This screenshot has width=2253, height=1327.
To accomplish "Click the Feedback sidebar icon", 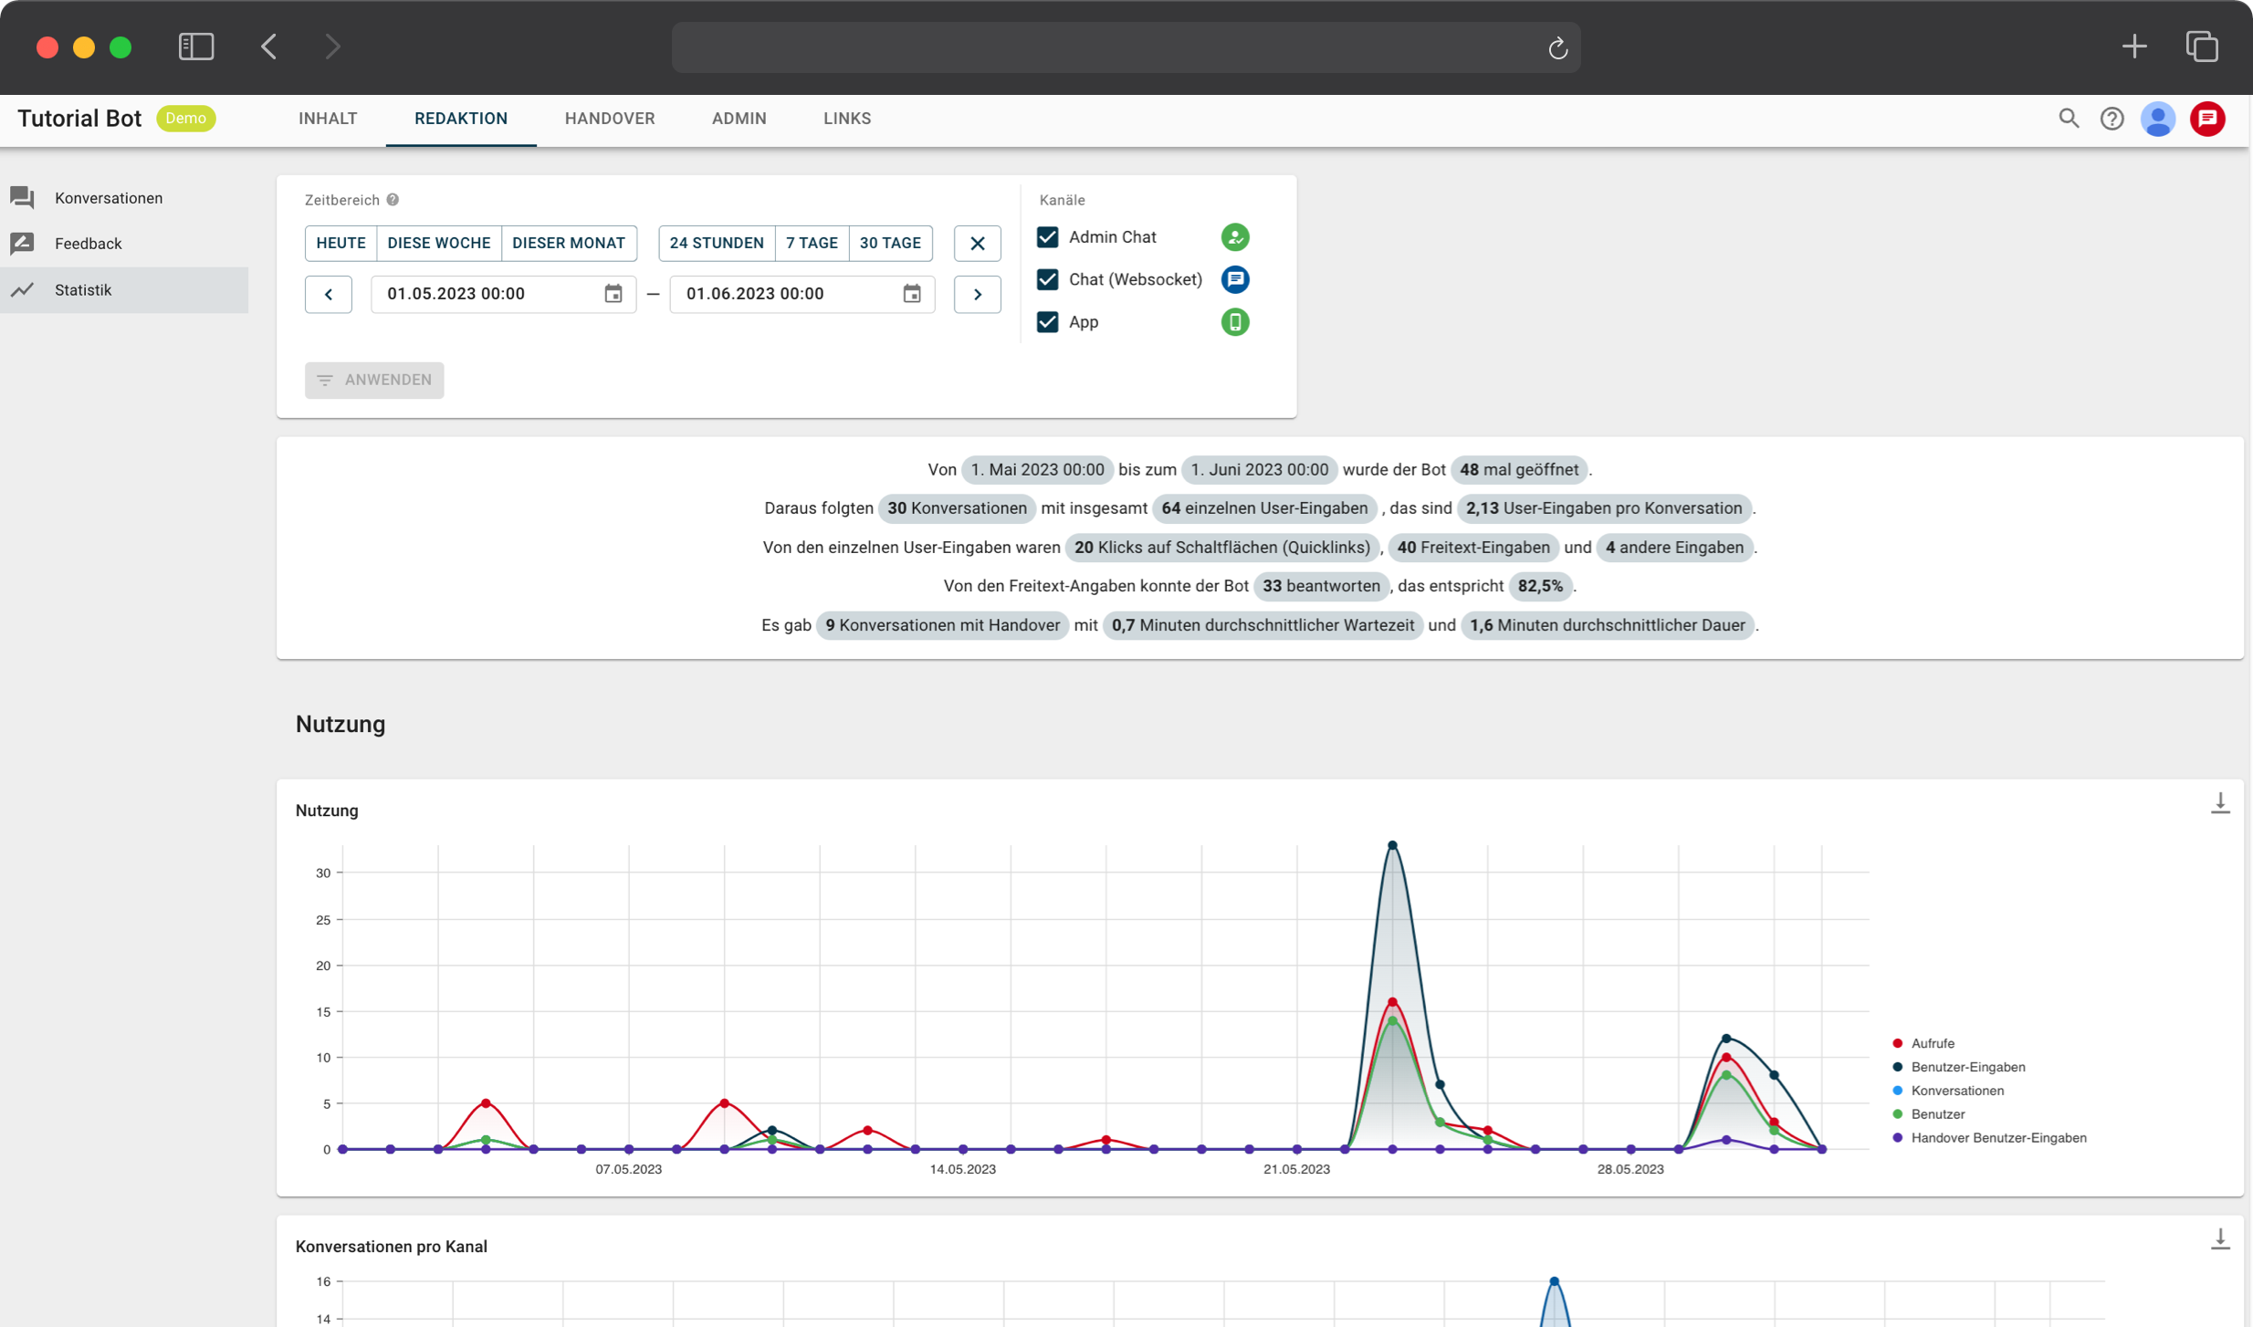I will pyautogui.click(x=24, y=244).
